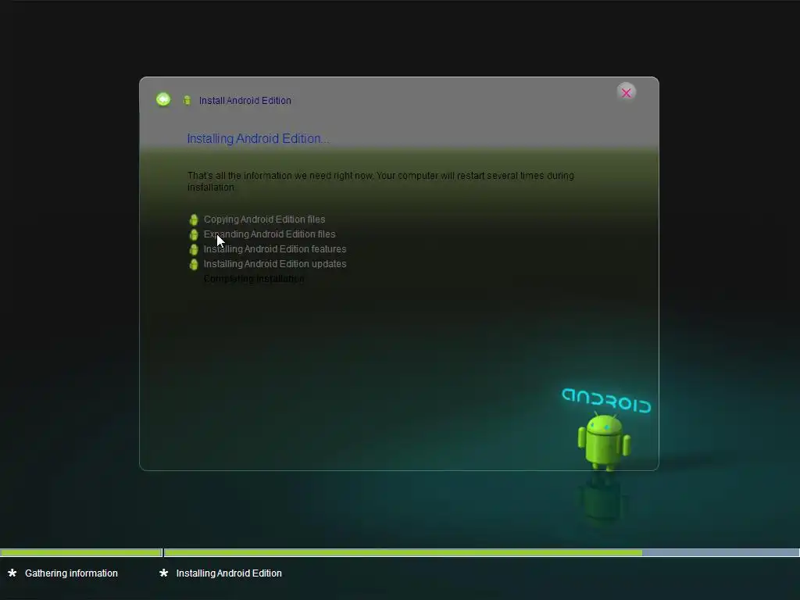Click the Installing Android Edition progress bar segment
This screenshot has height=600, width=800.
(x=481, y=552)
